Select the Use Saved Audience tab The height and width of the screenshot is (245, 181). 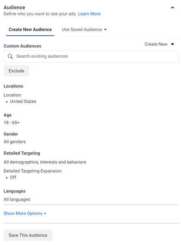[x=84, y=29]
